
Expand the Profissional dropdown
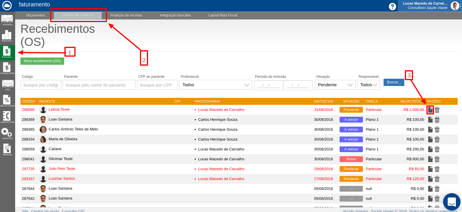coord(216,85)
